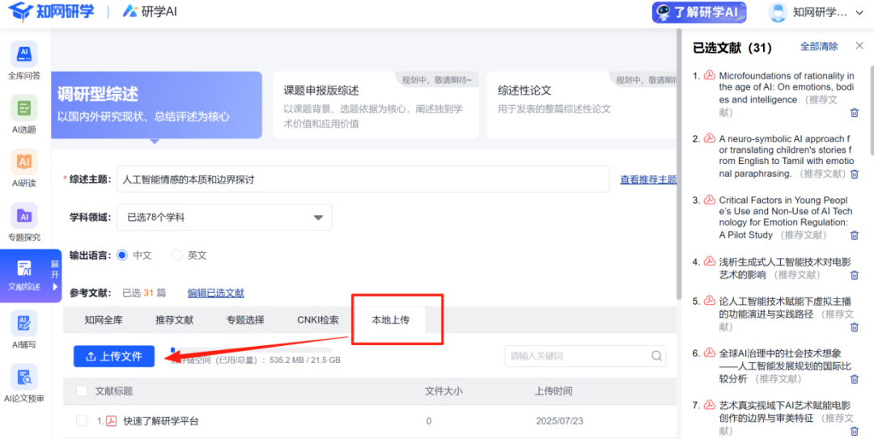The image size is (874, 439).
Task: Close the 已选文献 panel
Action: (859, 46)
